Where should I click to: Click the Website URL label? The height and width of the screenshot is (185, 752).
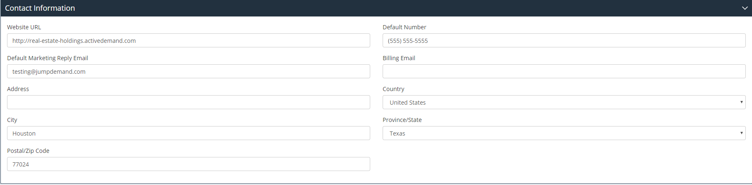click(24, 27)
